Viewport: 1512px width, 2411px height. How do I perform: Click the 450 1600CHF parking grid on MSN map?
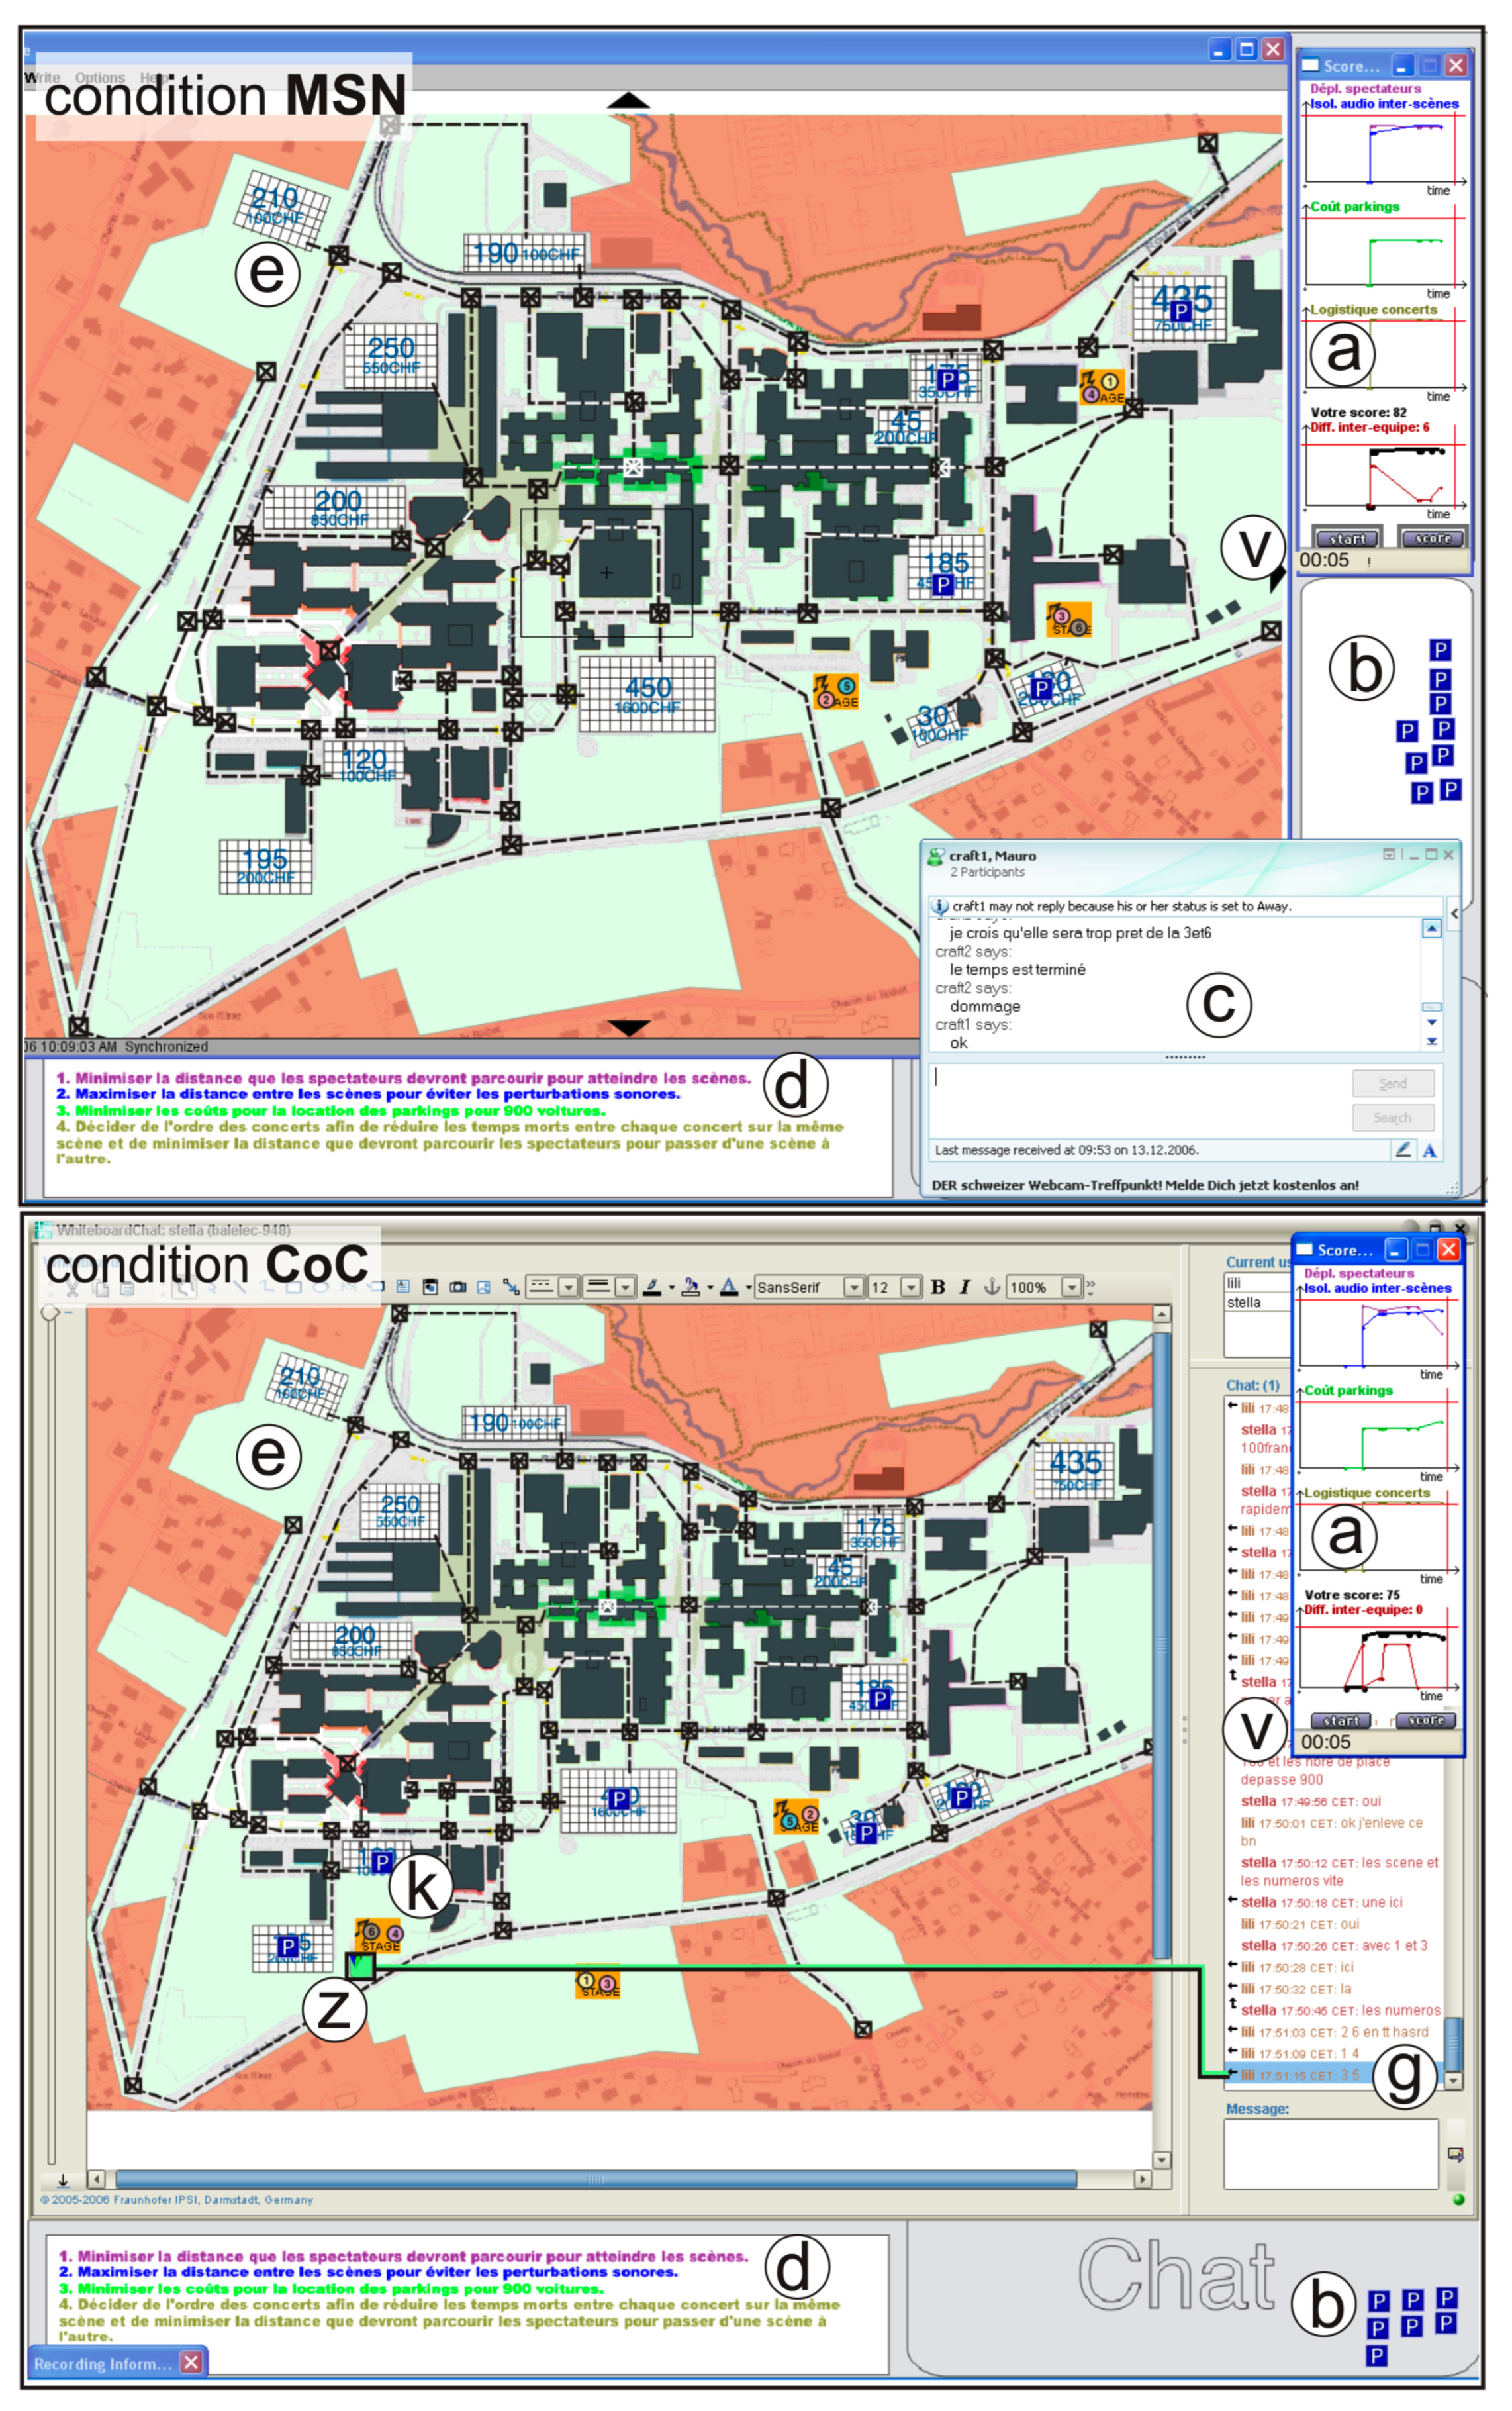tap(647, 694)
